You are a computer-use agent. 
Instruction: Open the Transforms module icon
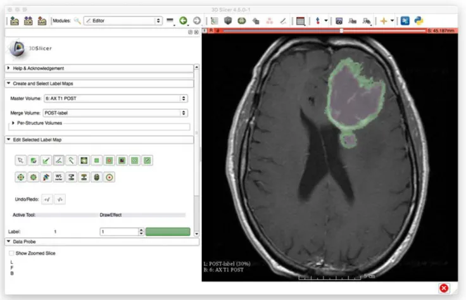256,21
